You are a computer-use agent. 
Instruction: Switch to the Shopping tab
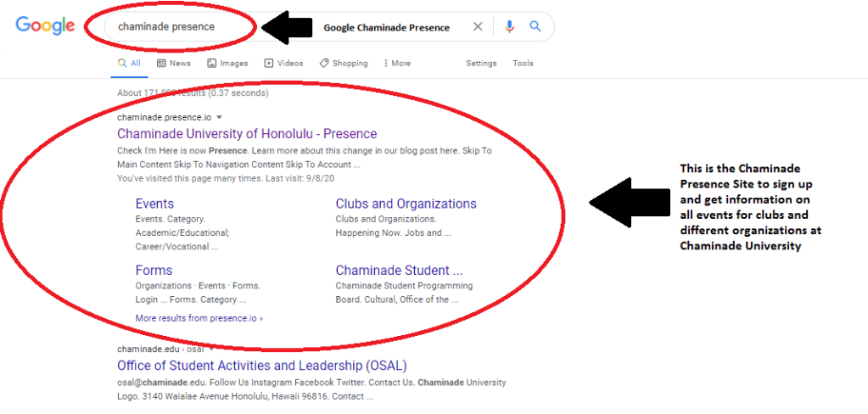pyautogui.click(x=344, y=63)
